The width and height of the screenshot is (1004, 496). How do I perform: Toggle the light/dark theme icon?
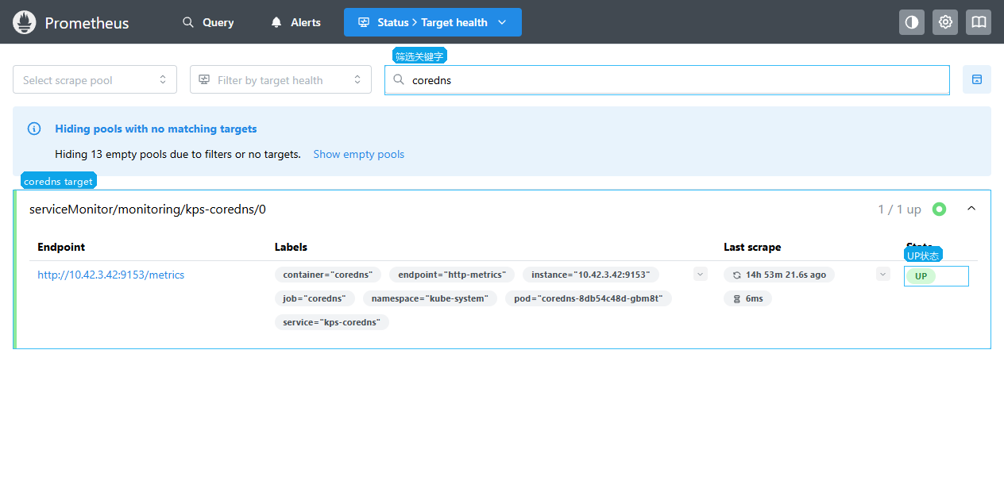click(912, 22)
